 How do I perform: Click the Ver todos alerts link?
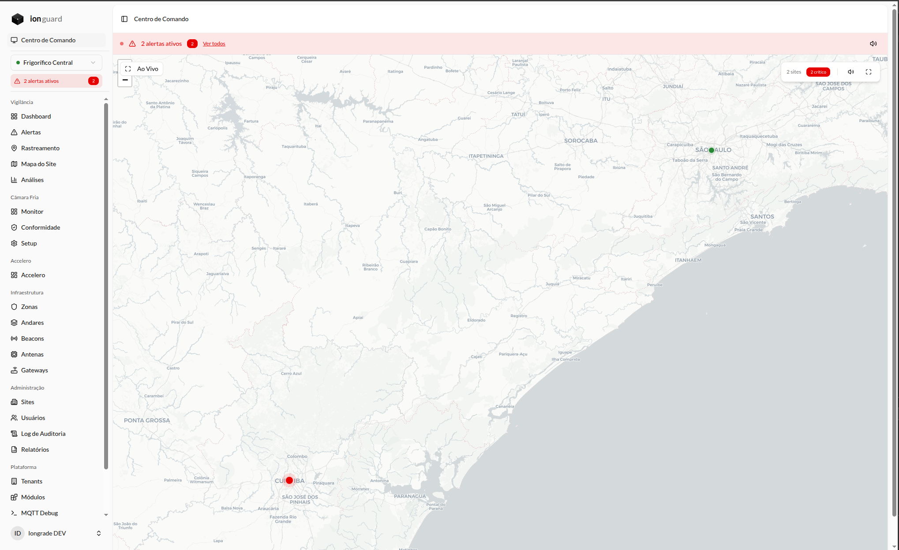tap(214, 44)
